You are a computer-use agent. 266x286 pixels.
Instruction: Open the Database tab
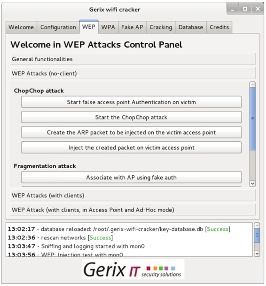pos(191,27)
